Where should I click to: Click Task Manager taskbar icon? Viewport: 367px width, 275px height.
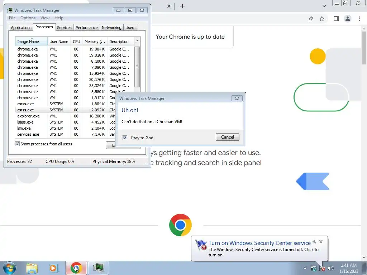coord(99,268)
